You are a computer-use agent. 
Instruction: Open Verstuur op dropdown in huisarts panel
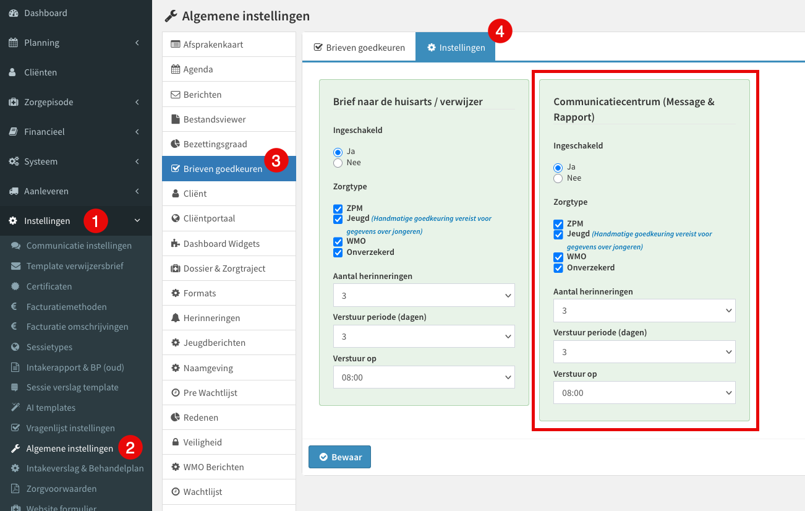424,377
